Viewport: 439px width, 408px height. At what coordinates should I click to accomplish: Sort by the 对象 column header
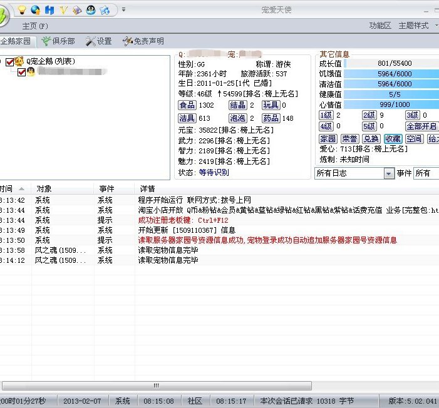point(63,189)
